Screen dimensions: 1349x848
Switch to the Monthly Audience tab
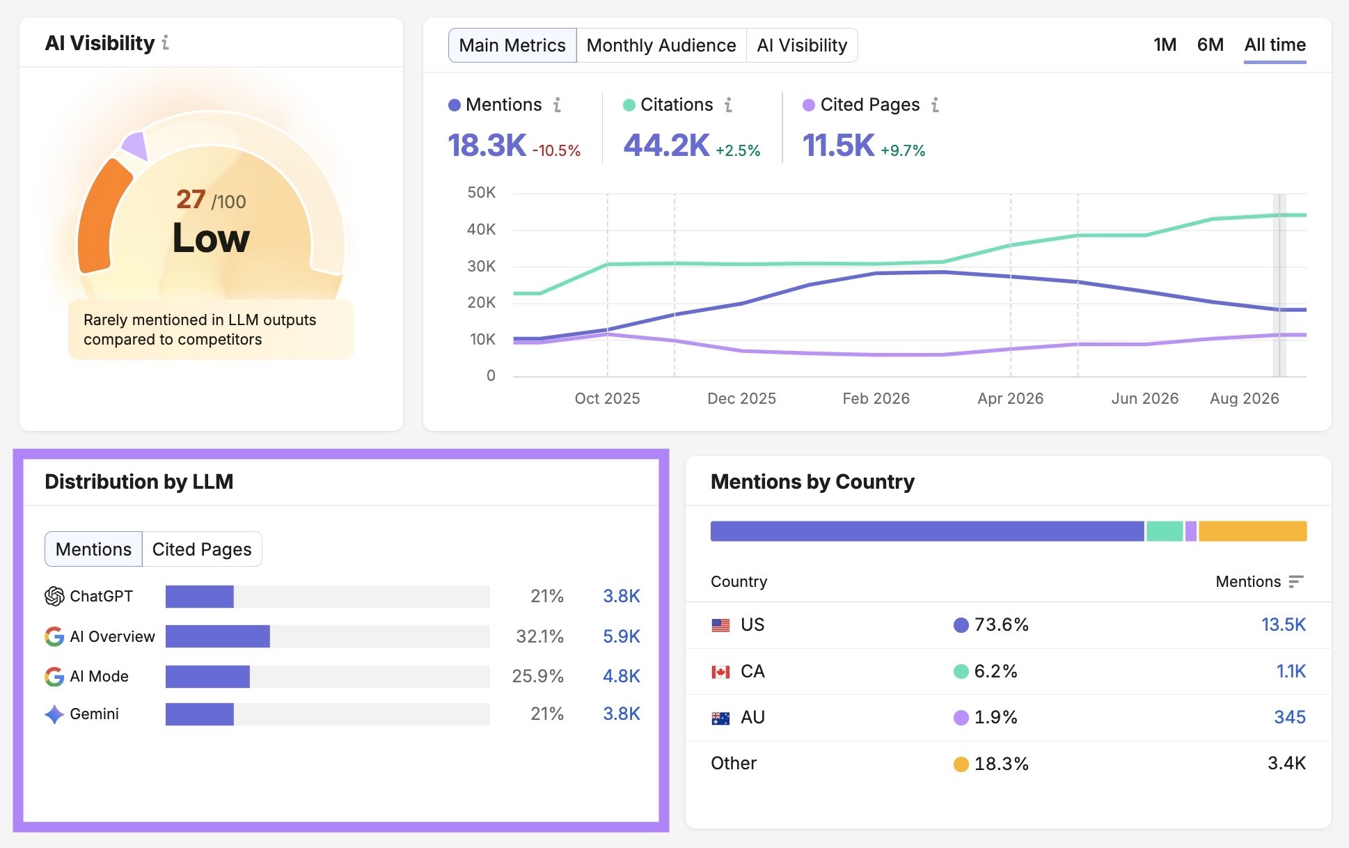(x=661, y=45)
